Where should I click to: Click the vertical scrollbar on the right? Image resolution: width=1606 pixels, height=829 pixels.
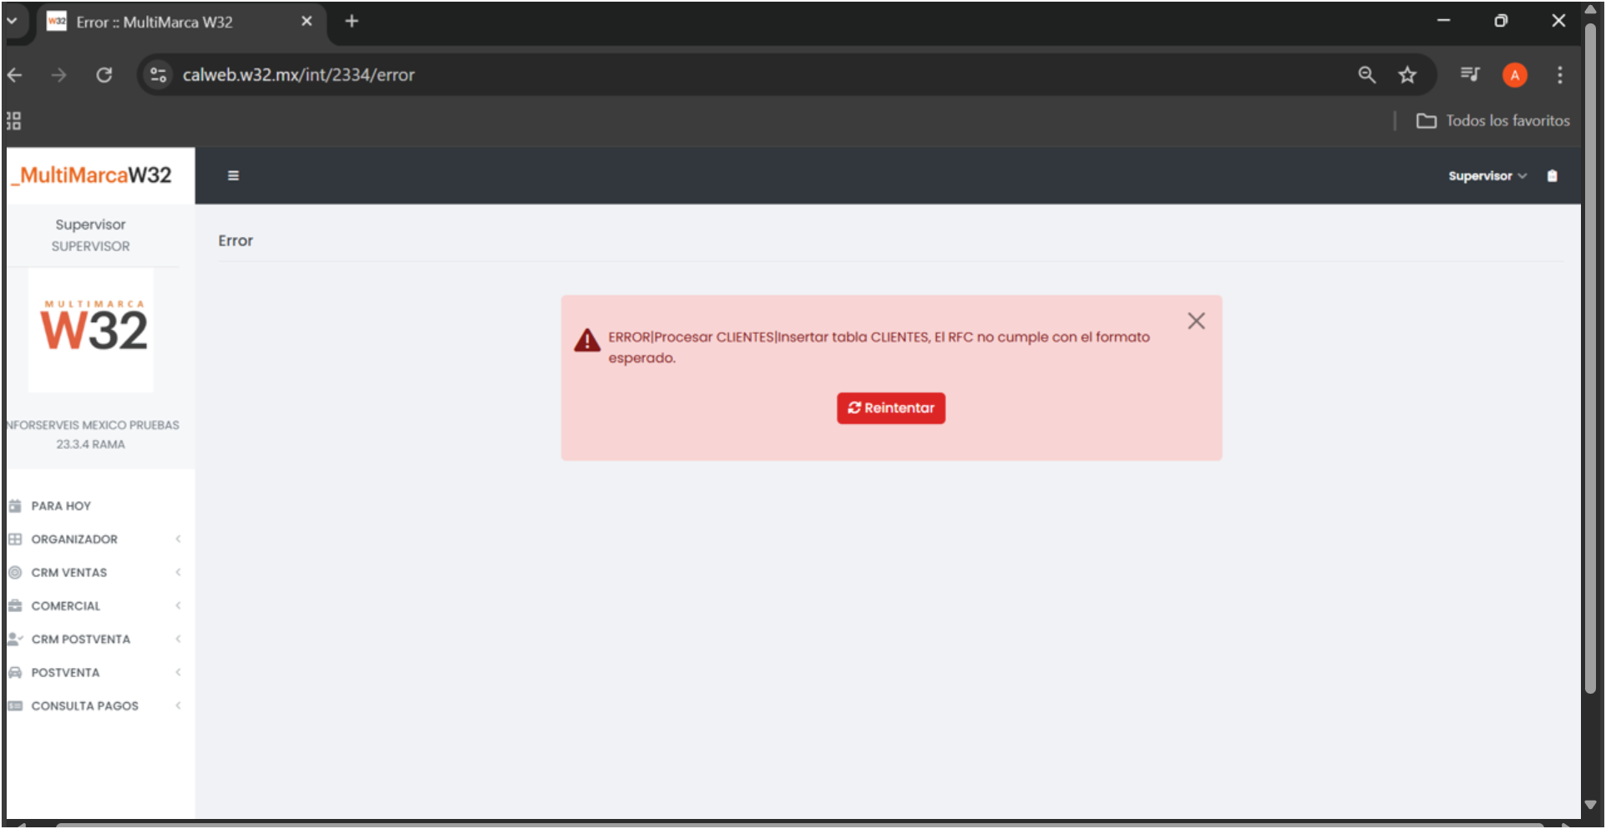(x=1590, y=359)
